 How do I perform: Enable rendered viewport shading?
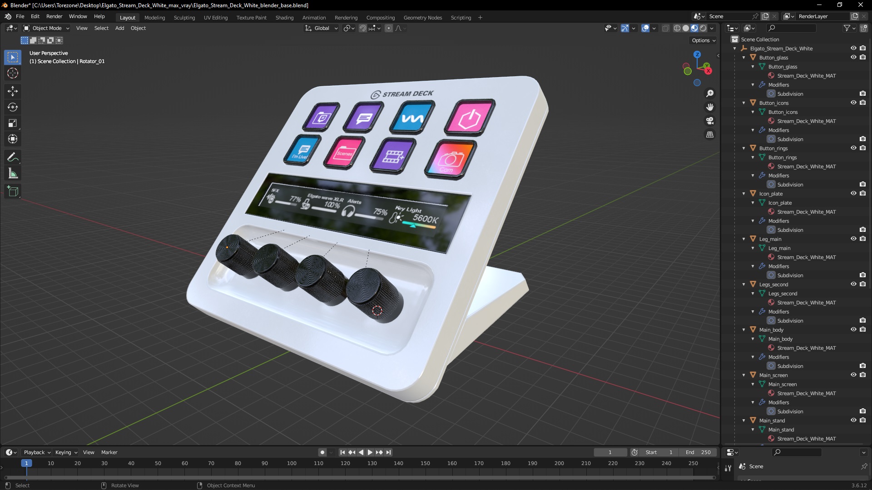coord(703,28)
